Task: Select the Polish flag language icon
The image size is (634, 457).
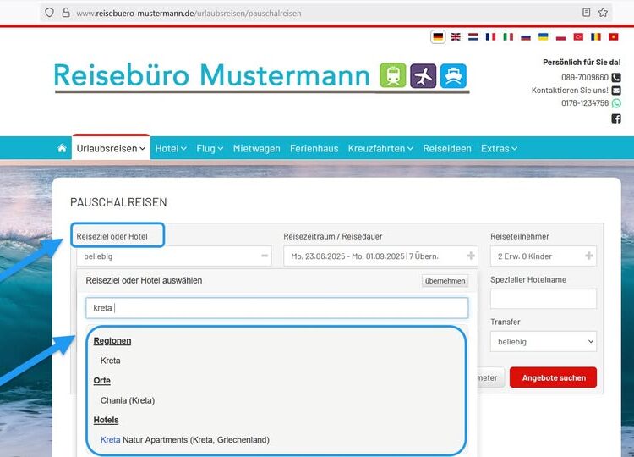Action: [x=560, y=37]
